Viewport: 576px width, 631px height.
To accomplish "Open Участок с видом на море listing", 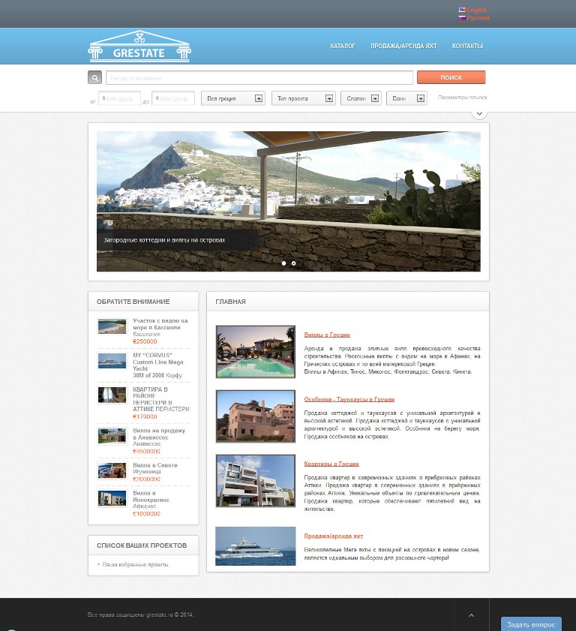I will 160,324.
